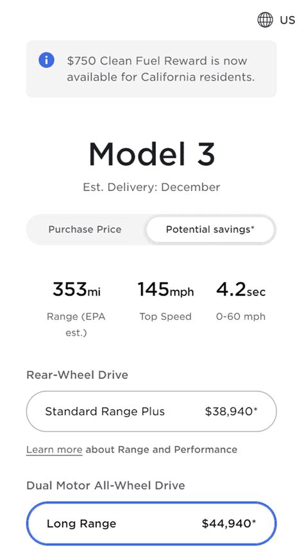Click the Rear-Wheel Drive section label
304x553 pixels.
[x=77, y=375]
